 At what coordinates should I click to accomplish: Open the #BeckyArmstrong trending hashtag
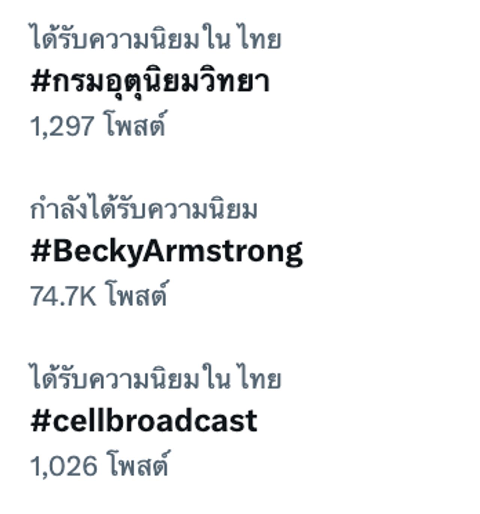pyautogui.click(x=166, y=252)
